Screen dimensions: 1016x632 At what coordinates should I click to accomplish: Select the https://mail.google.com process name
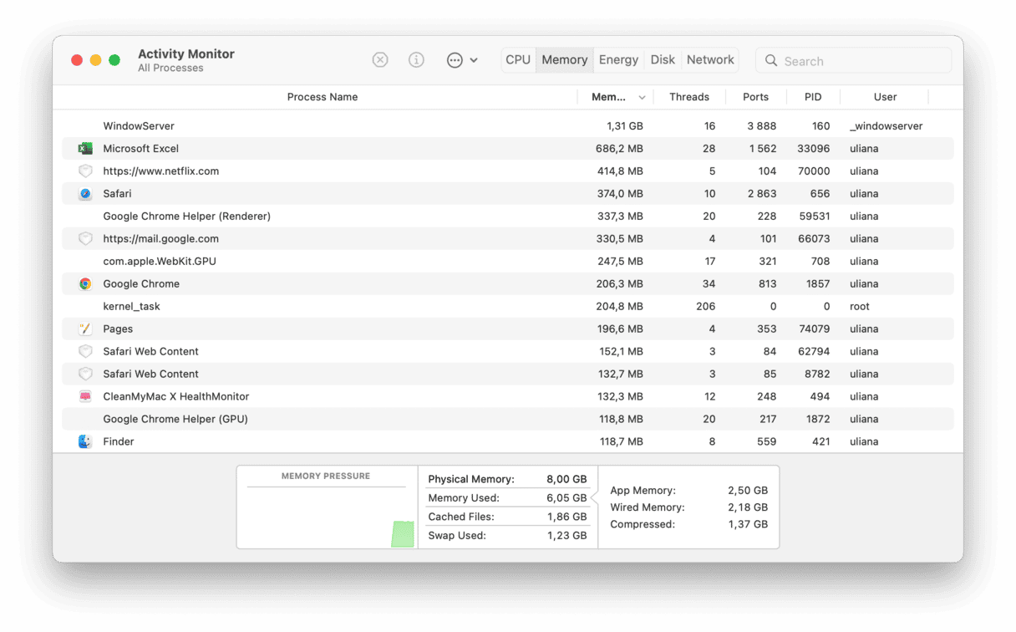tap(160, 239)
